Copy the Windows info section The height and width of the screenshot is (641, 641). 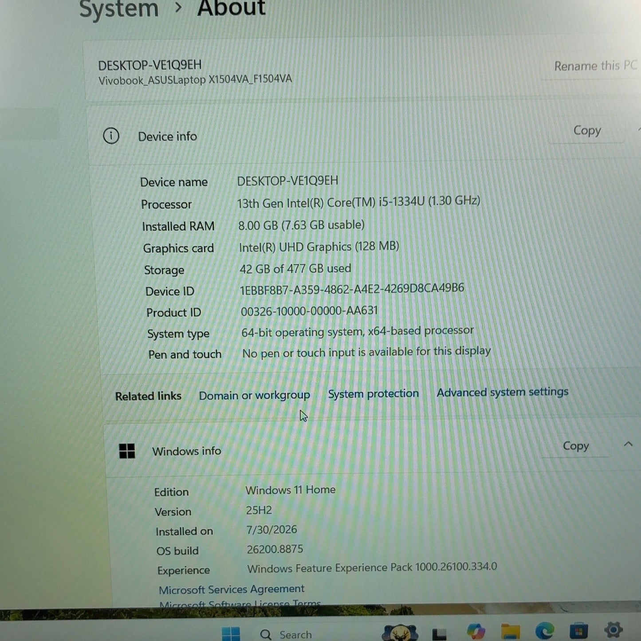[x=575, y=446]
